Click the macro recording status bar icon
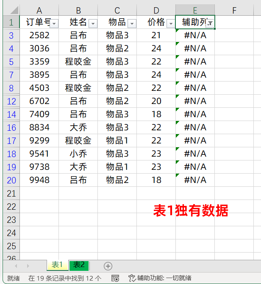 [115, 278]
